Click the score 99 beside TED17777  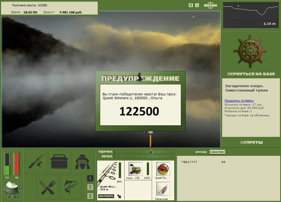click(223, 162)
